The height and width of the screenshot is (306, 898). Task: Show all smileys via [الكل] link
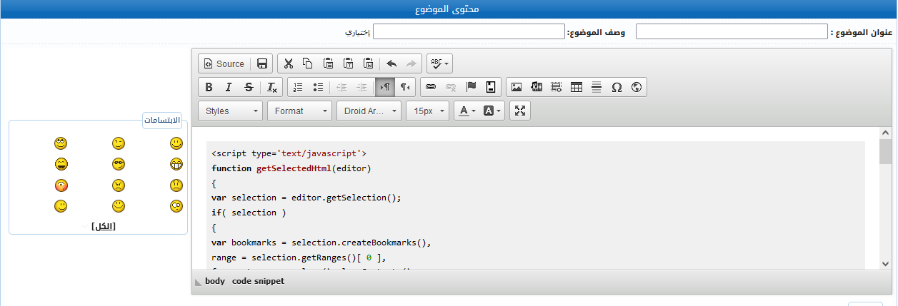[x=104, y=226]
